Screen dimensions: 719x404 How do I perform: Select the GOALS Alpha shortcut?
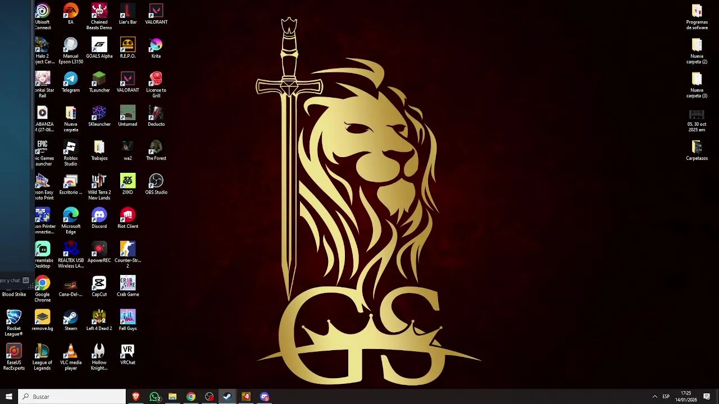click(x=99, y=48)
